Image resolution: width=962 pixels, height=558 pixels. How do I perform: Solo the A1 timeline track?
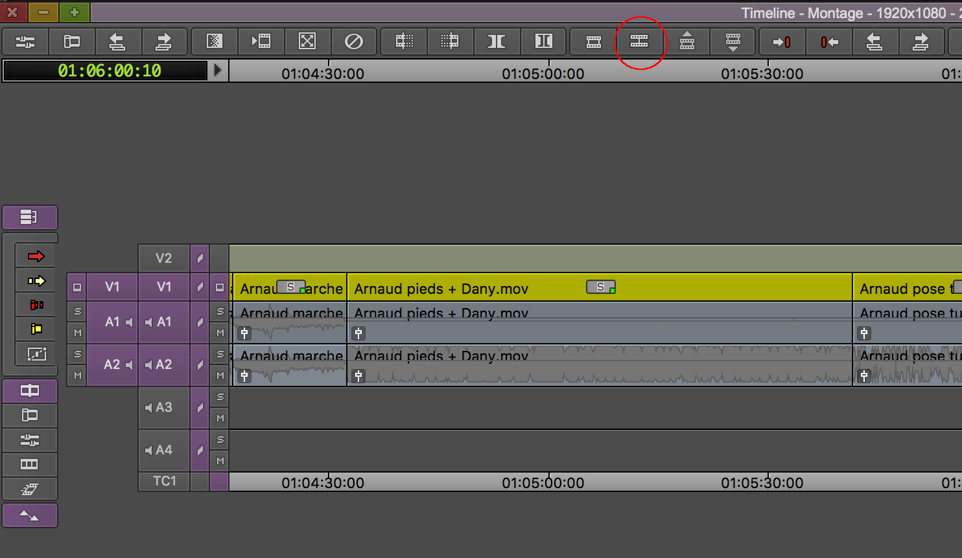tap(220, 311)
